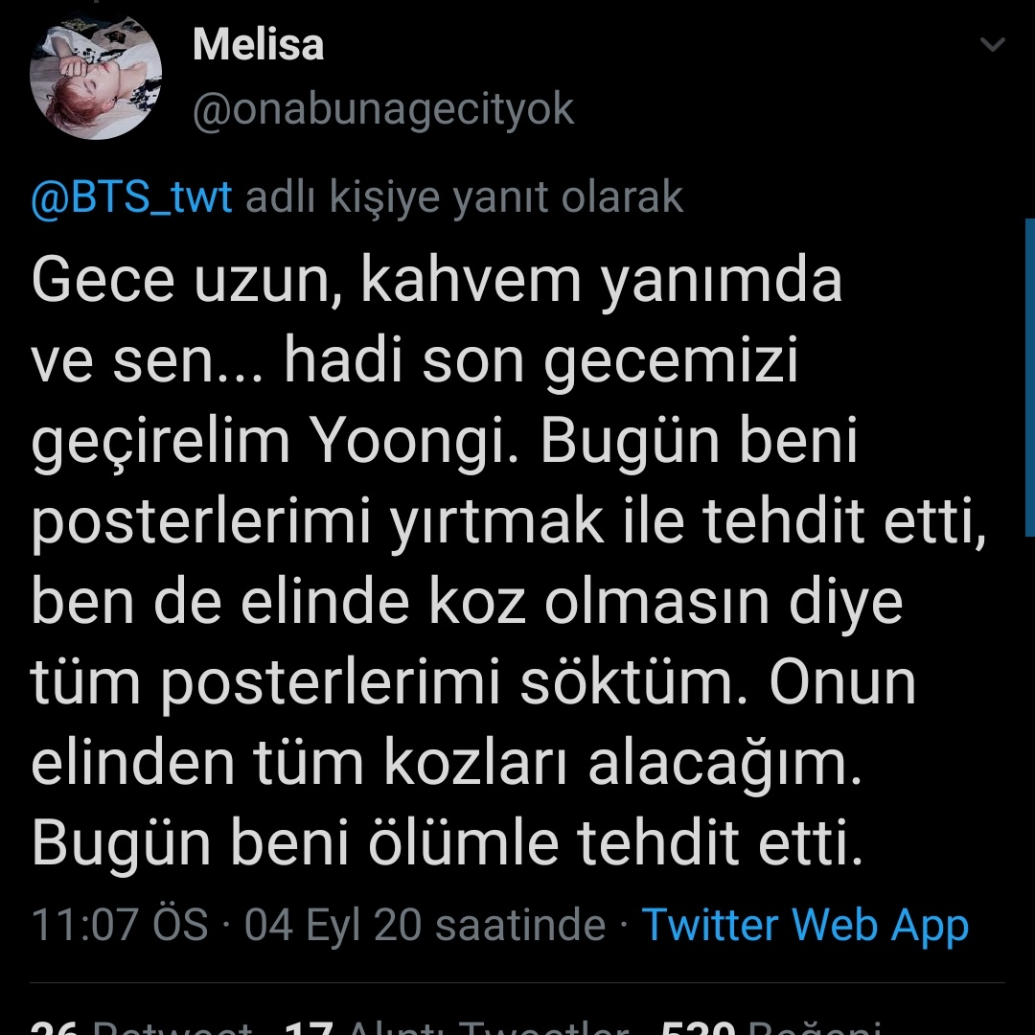Click the display name Melisa
This screenshot has height=1035, width=1035.
pyautogui.click(x=258, y=45)
